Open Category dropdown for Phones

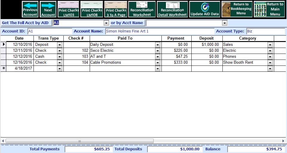coord(270,57)
